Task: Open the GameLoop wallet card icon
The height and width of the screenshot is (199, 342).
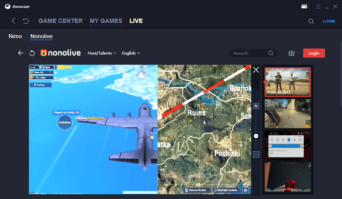Action: [x=304, y=7]
